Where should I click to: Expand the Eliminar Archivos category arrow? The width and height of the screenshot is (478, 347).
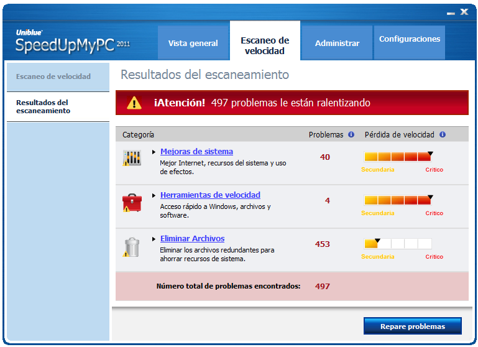(154, 239)
